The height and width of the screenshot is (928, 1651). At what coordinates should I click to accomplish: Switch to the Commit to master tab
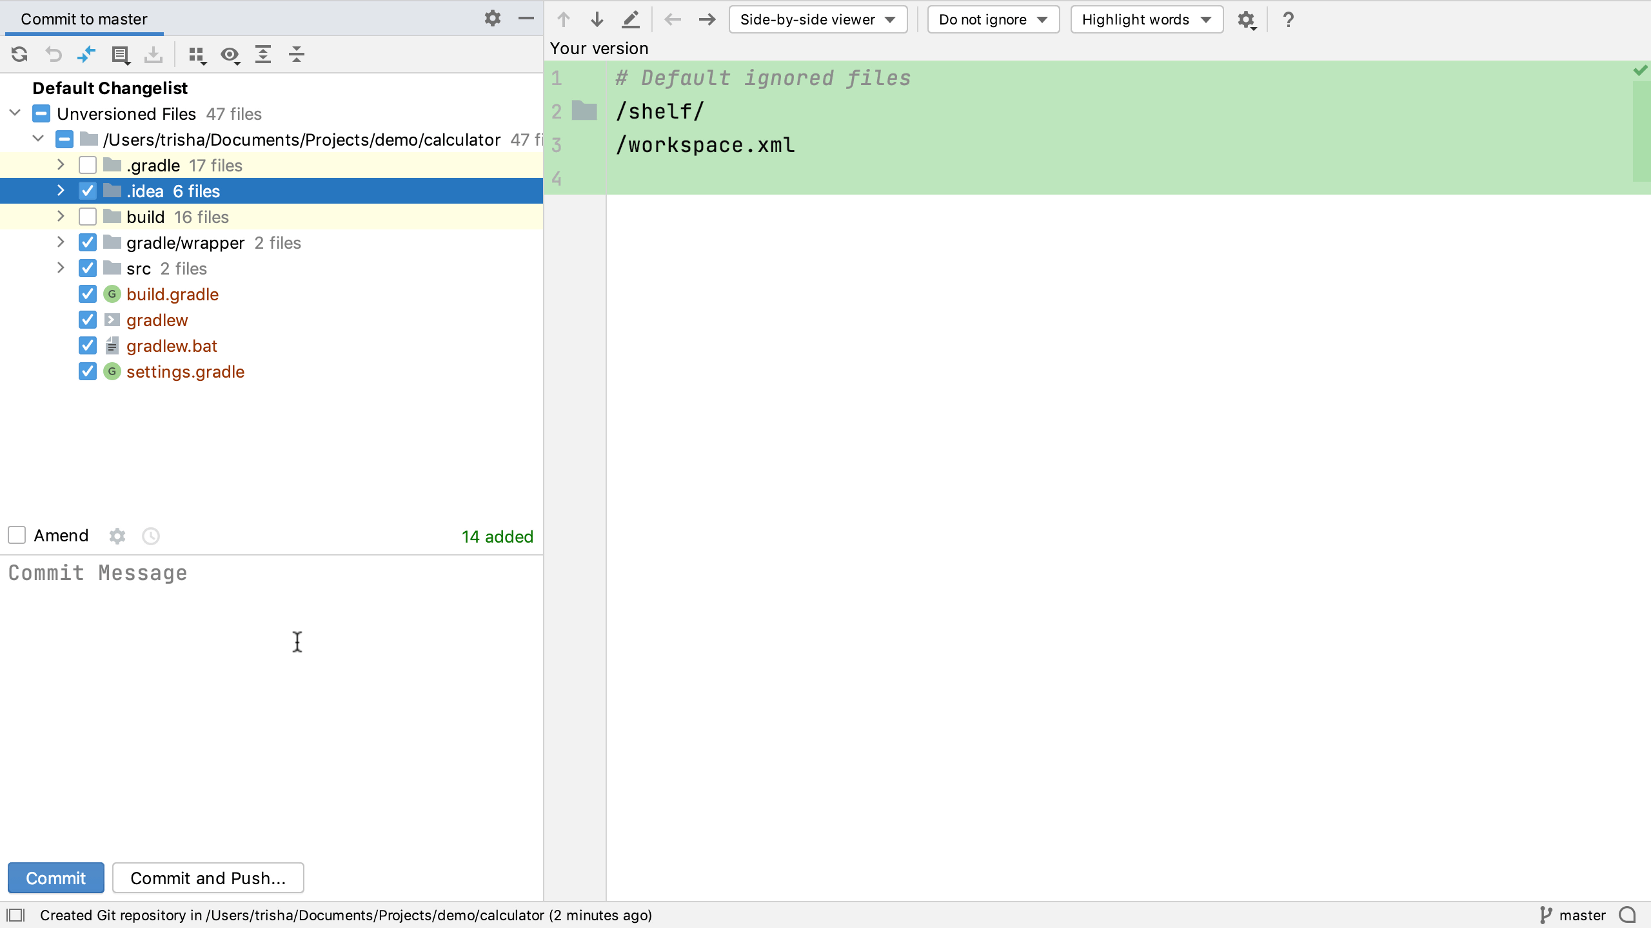click(83, 19)
